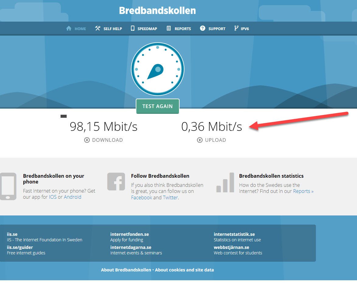Image resolution: width=357 pixels, height=304 pixels.
Task: Open the Twitter link
Action: tap(170, 198)
